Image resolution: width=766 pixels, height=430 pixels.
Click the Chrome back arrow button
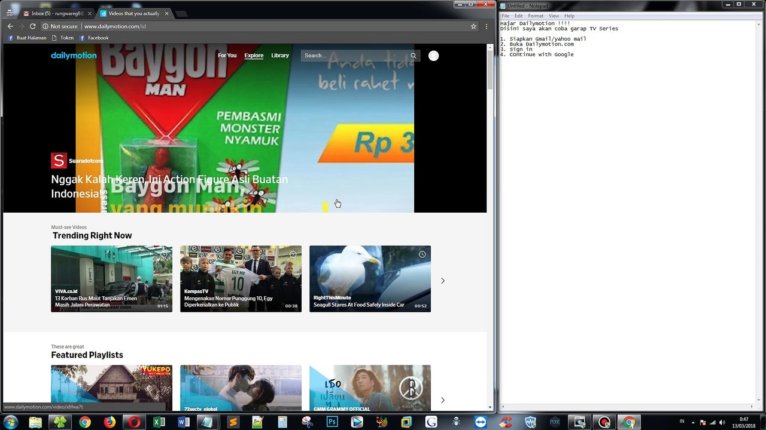tap(10, 26)
